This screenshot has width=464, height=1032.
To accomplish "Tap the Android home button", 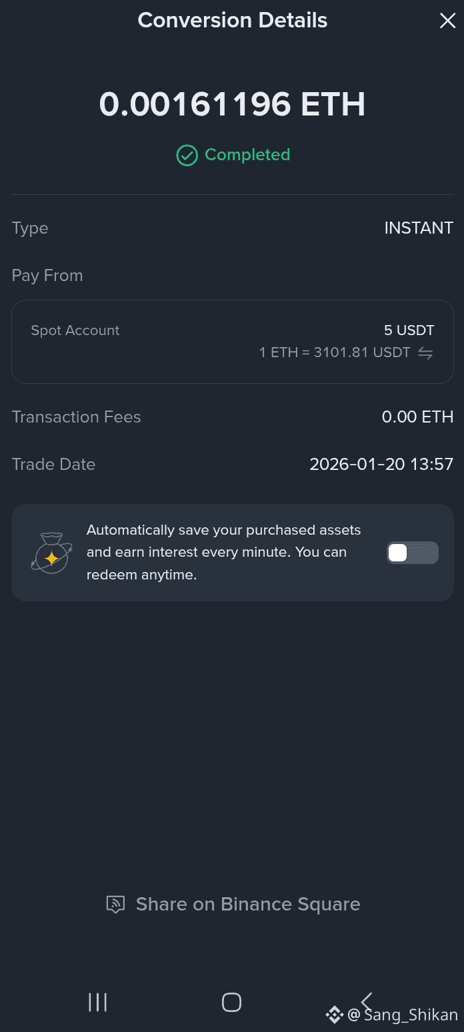I will click(231, 1002).
